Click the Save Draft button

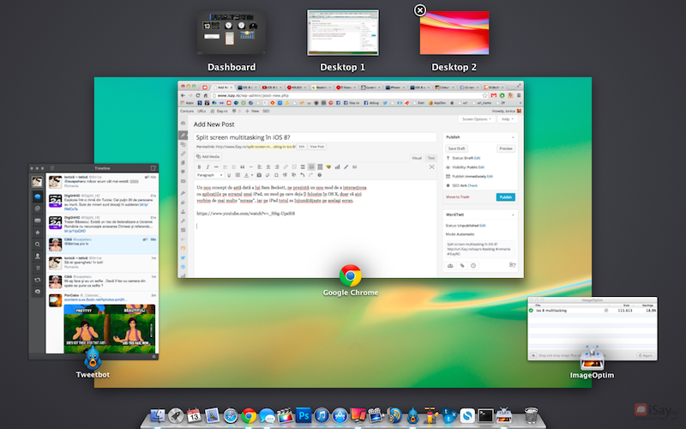point(457,148)
